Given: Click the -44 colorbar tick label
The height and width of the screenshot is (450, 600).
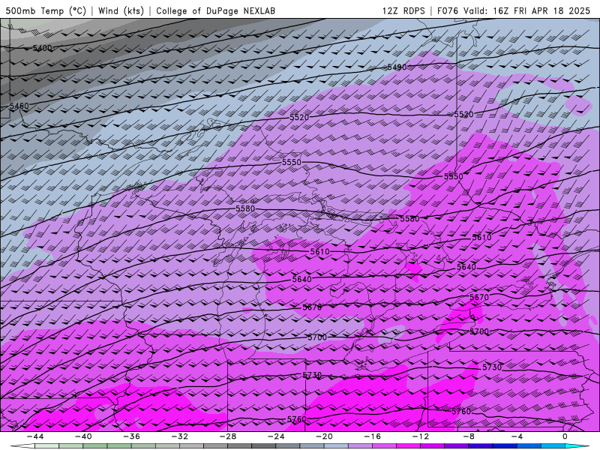Looking at the screenshot, I should click(x=34, y=436).
